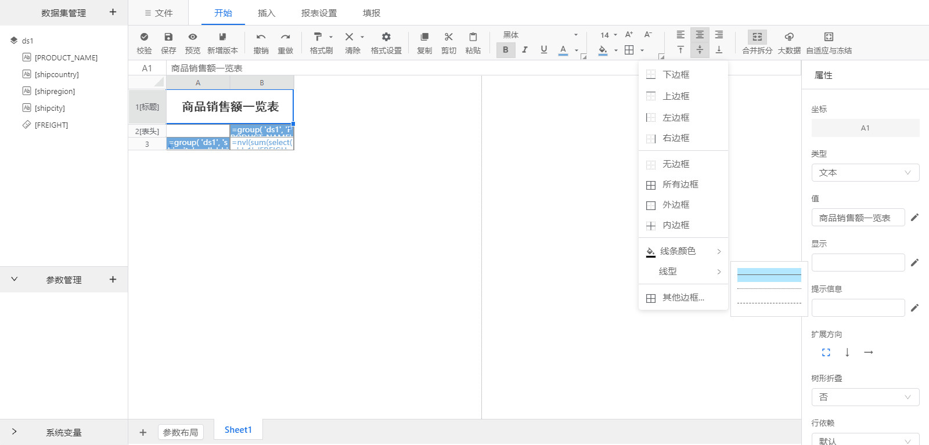This screenshot has height=445, width=929.
Task: Add a new sheet with plus button
Action: [143, 432]
